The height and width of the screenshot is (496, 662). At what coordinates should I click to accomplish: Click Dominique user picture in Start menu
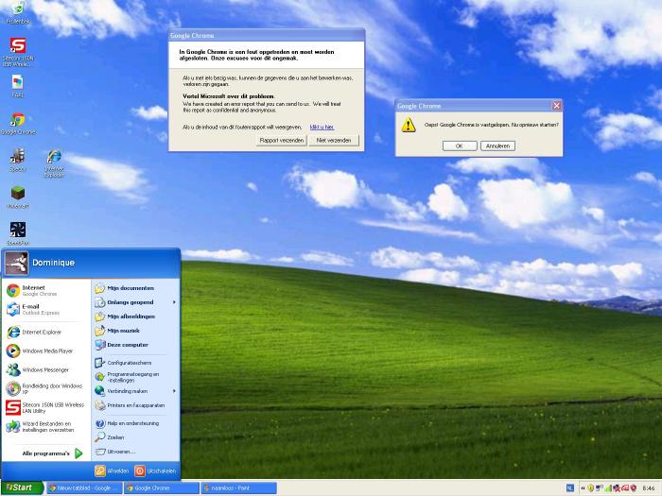click(x=16, y=263)
